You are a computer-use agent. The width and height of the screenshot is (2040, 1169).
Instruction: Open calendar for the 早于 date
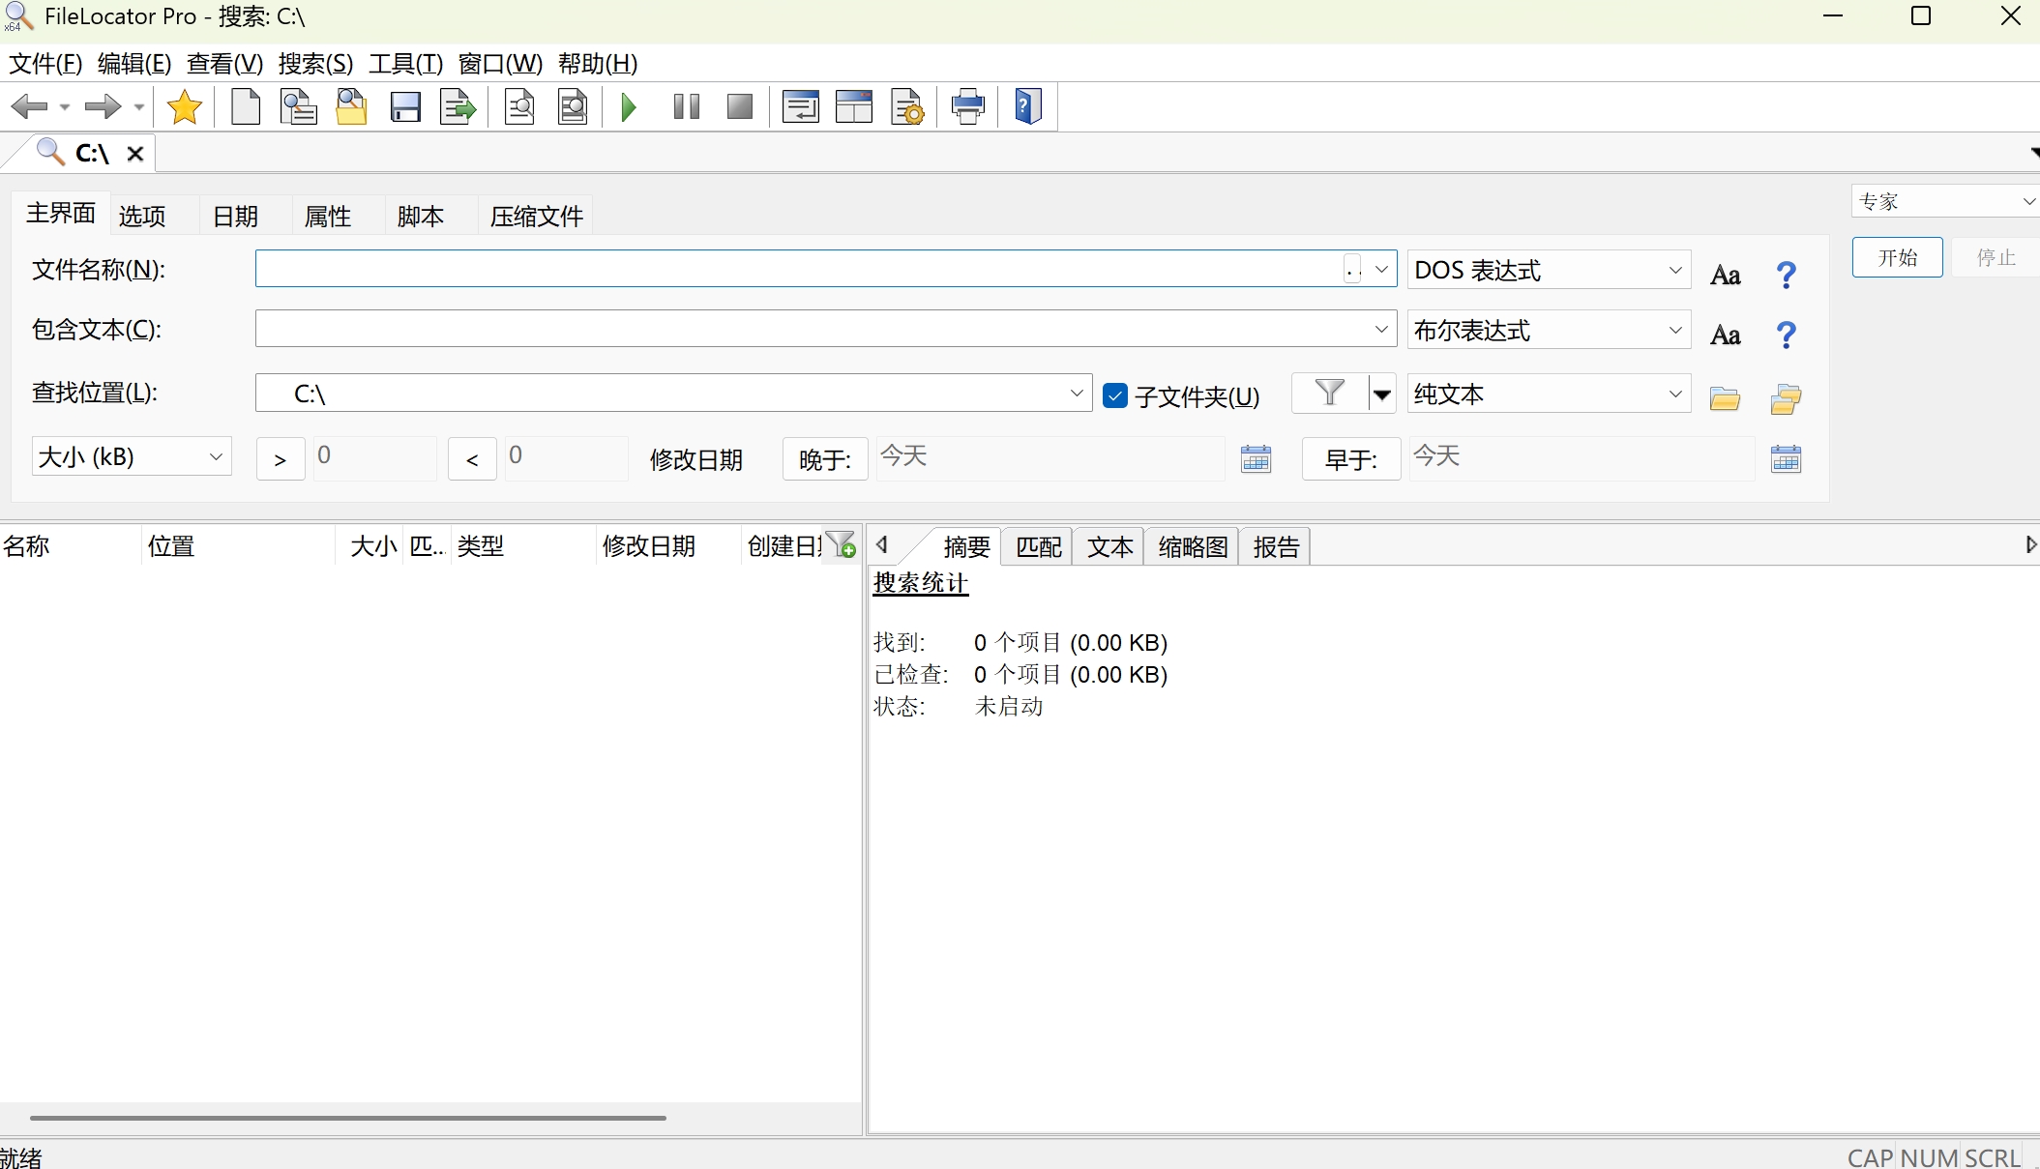pyautogui.click(x=1786, y=458)
